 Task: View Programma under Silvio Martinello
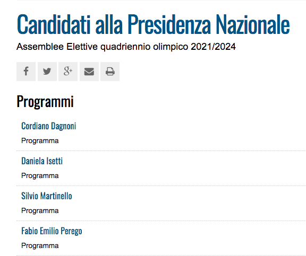pos(40,210)
